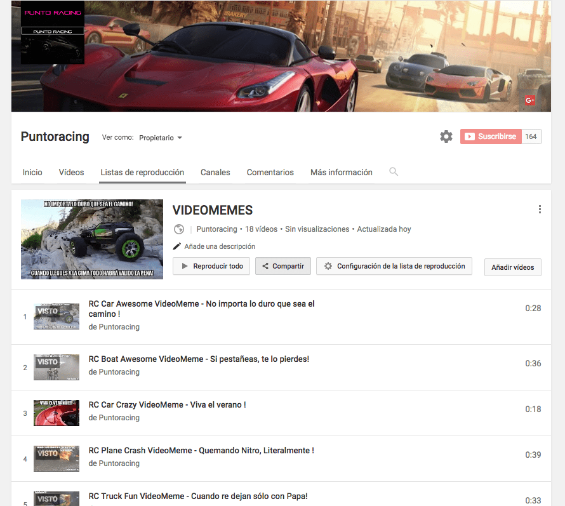Click de Puntoracing under first RC Car video
565x506 pixels.
coord(114,327)
